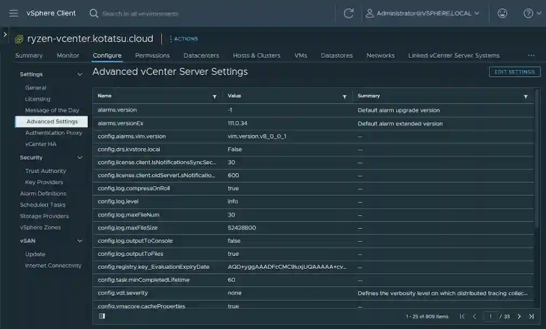This screenshot has width=546, height=329.
Task: Open Alarm Definitions
Action: [x=43, y=193]
